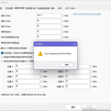Click the 位置 3 hotkey field
This screenshot has height=111, width=111.
pyautogui.click(x=28, y=77)
